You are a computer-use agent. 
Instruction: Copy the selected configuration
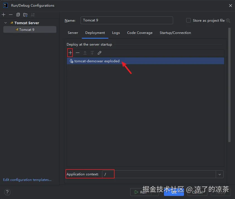[x=18, y=15]
